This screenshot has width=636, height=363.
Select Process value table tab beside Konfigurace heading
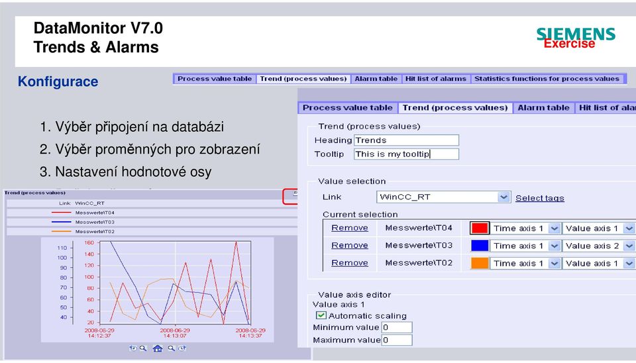click(x=215, y=79)
